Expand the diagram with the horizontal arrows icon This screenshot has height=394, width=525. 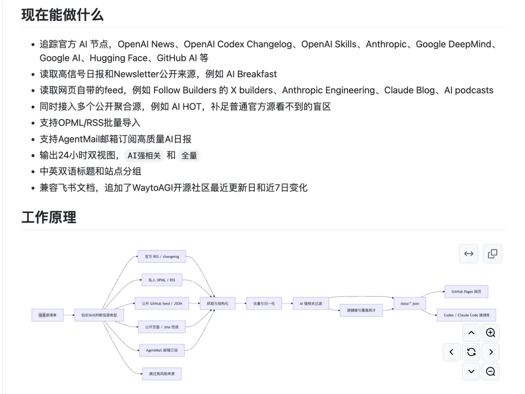(469, 253)
